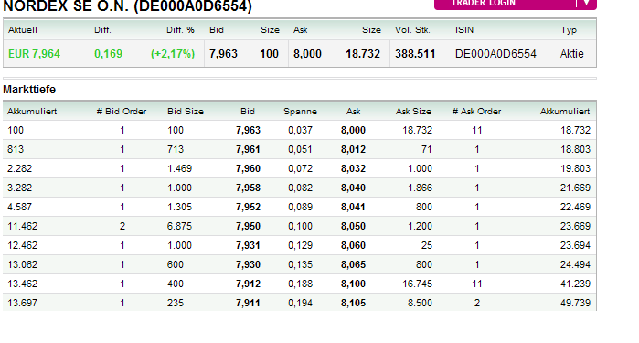Click accumulated bid value 11.462
Screen dimensions: 639x343
tap(23, 226)
